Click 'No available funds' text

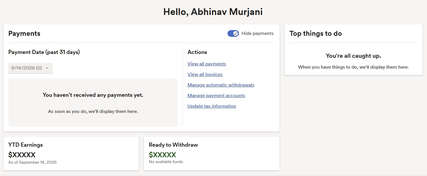[x=166, y=162]
